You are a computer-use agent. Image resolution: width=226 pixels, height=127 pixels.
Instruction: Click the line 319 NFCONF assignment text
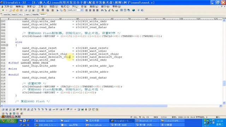72,86
